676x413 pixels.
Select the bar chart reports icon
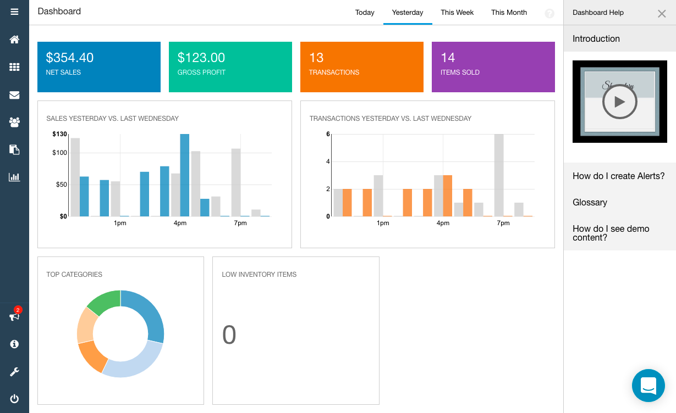click(14, 177)
